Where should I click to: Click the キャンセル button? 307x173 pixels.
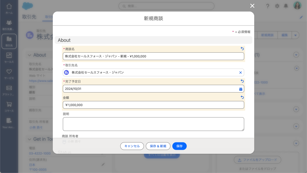pyautogui.click(x=132, y=146)
